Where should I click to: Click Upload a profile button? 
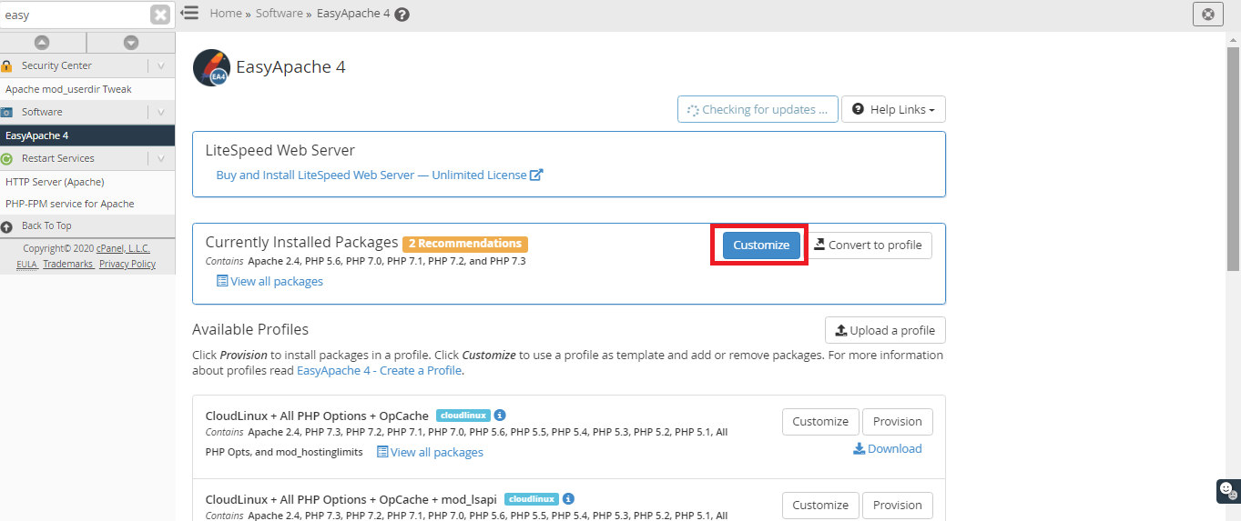(885, 330)
